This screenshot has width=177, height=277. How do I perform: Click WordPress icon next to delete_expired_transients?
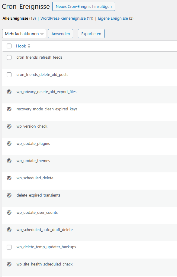coord(9,195)
